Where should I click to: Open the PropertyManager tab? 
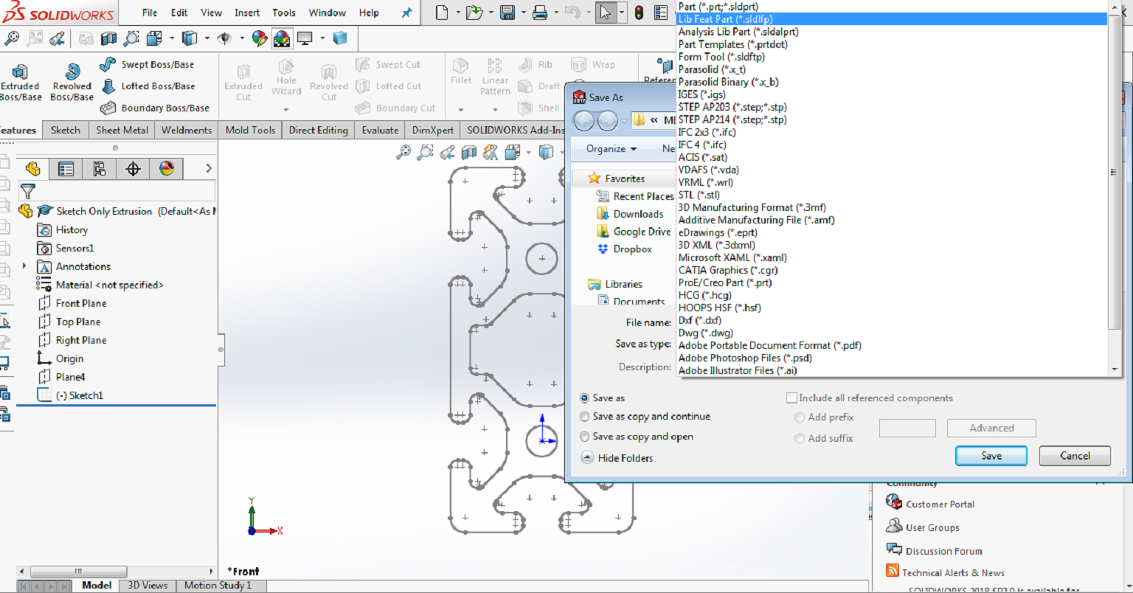66,169
